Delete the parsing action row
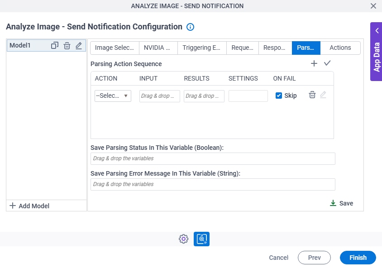 (x=312, y=95)
